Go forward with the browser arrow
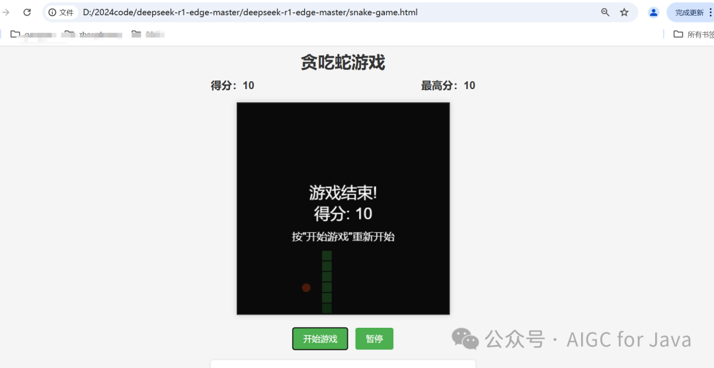This screenshot has height=368, width=714. pyautogui.click(x=6, y=13)
